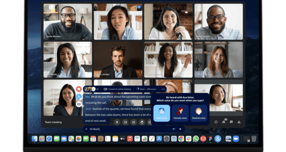This screenshot has height=152, width=286.
Task: Open the participants panel icon
Action: tap(224, 122)
